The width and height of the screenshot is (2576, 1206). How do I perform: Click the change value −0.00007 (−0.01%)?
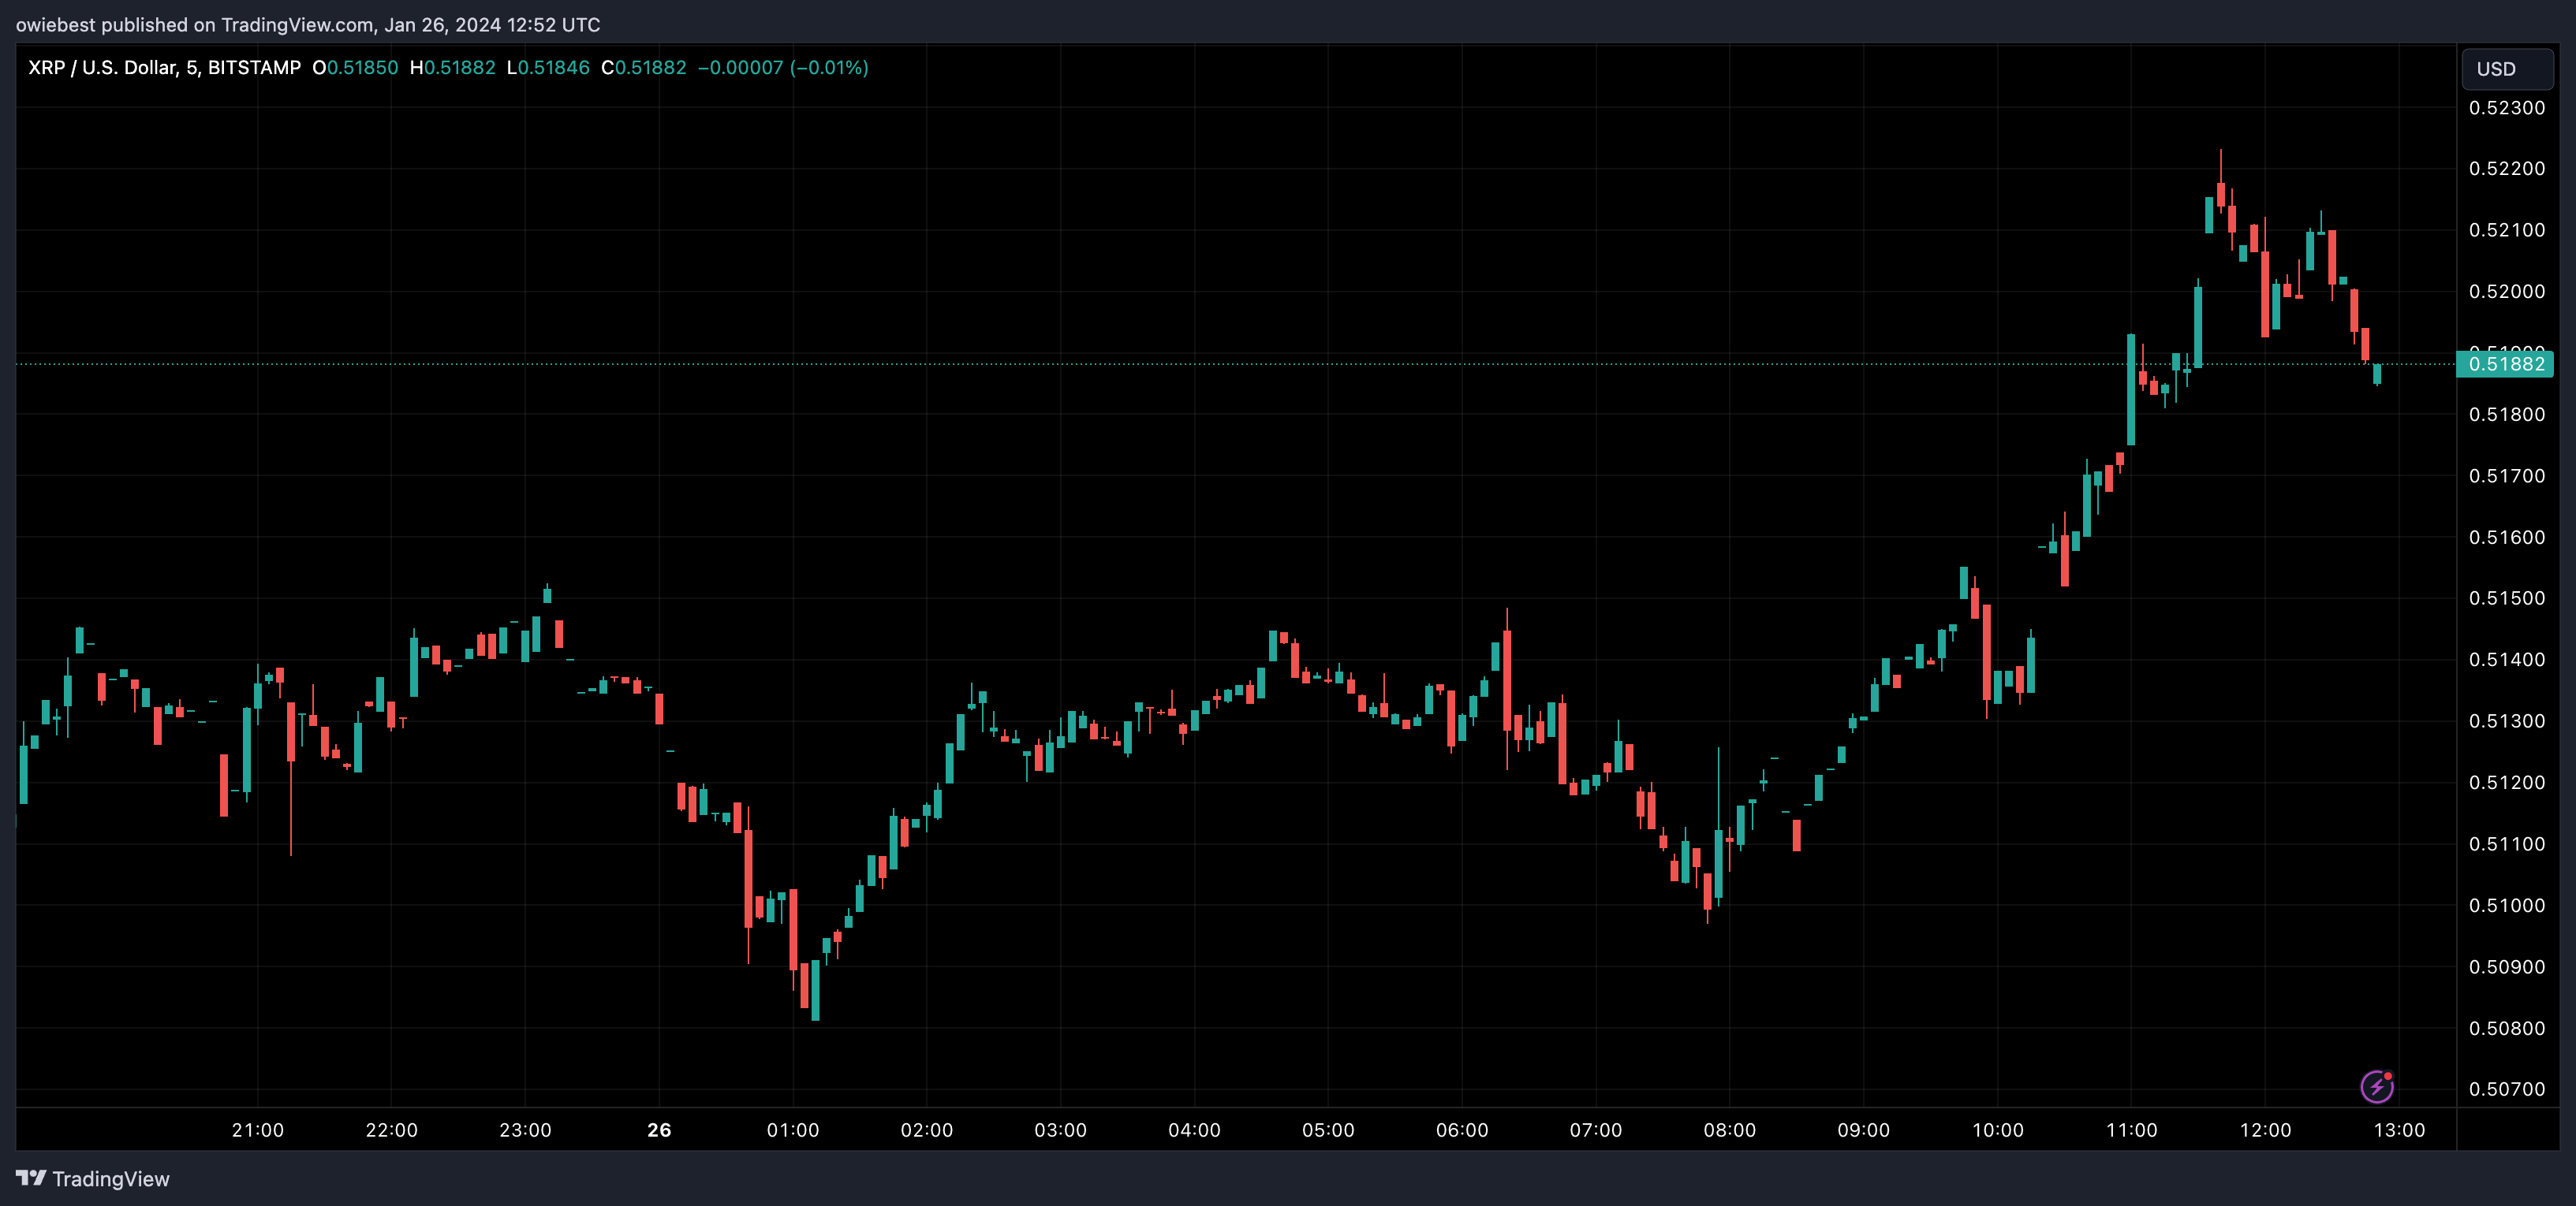782,68
